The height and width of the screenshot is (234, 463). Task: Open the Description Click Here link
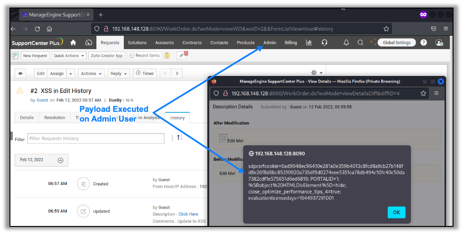tap(188, 214)
